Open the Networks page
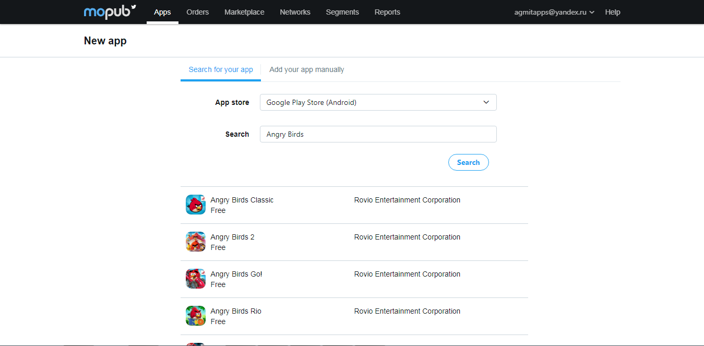 [295, 12]
